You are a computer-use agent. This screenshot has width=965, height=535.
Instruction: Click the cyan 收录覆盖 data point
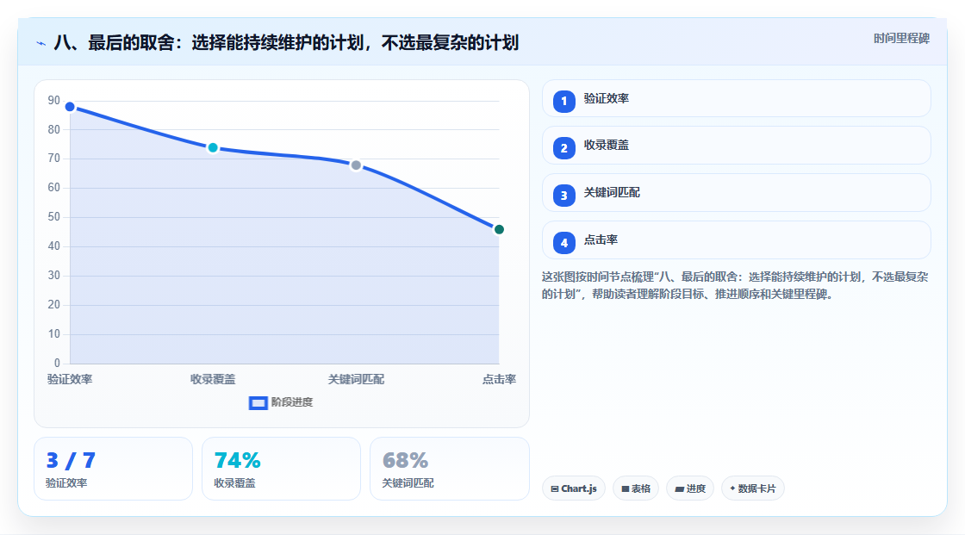[213, 148]
